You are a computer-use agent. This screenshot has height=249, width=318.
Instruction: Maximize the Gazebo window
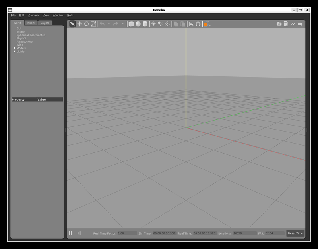pyautogui.click(x=301, y=10)
